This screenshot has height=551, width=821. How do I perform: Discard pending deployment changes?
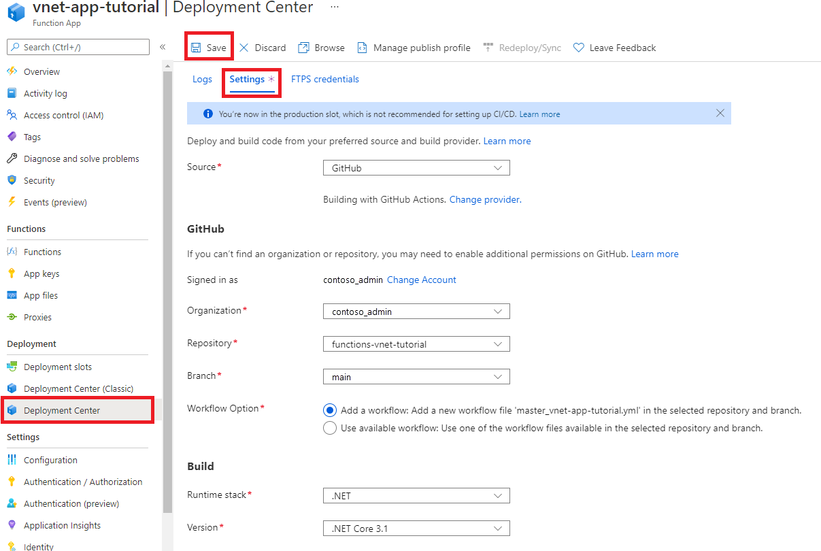[262, 47]
